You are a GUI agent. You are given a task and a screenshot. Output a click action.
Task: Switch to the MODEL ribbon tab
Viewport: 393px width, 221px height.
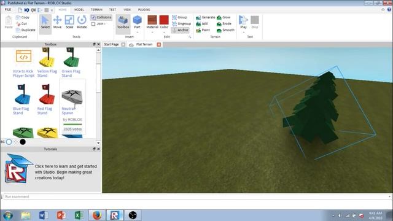(79, 10)
